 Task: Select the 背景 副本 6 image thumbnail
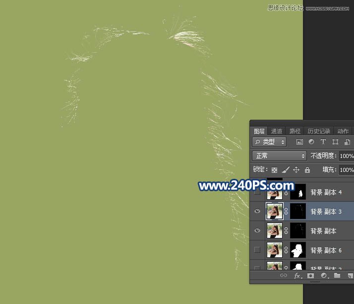click(275, 250)
